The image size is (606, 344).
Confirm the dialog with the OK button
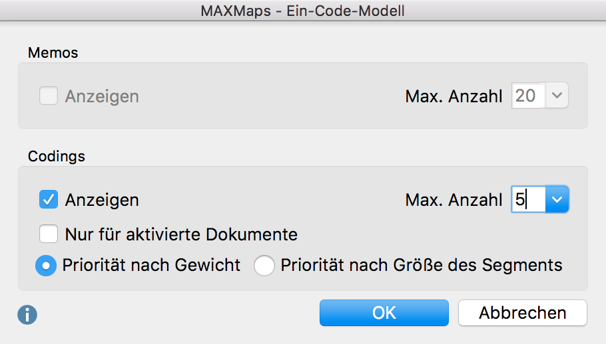coord(384,313)
